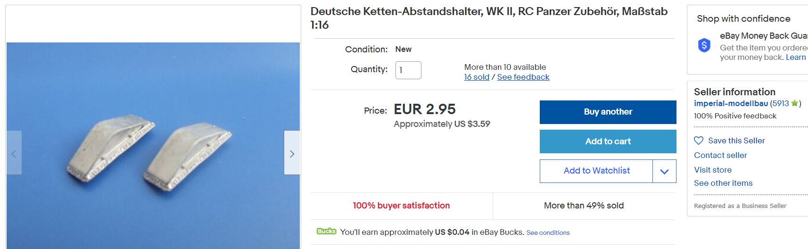Go to Visit store

tap(713, 170)
